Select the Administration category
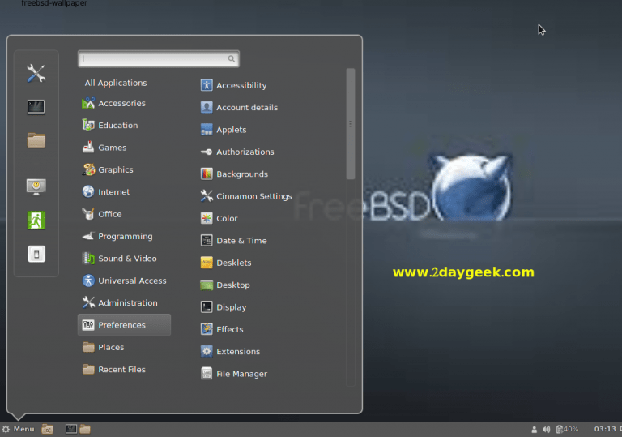 pos(120,302)
